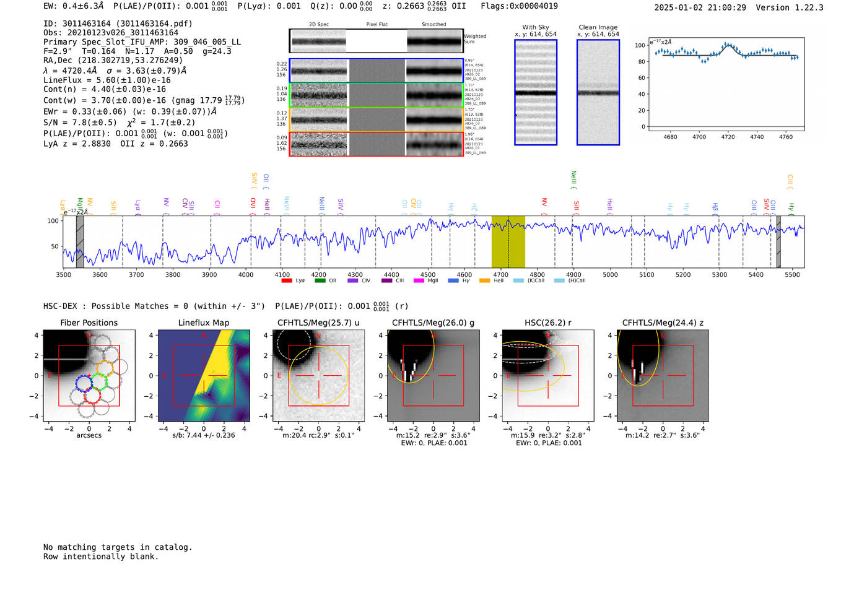Click the purple CIV legend swatch
The width and height of the screenshot is (867, 590).
353,280
